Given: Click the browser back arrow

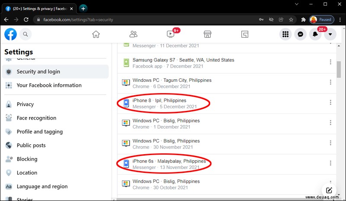Looking at the screenshot, I should [x=6, y=19].
